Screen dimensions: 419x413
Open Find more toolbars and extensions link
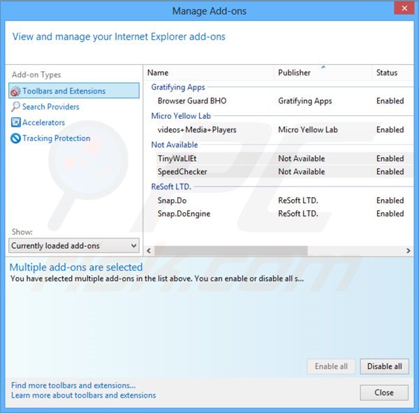73,385
